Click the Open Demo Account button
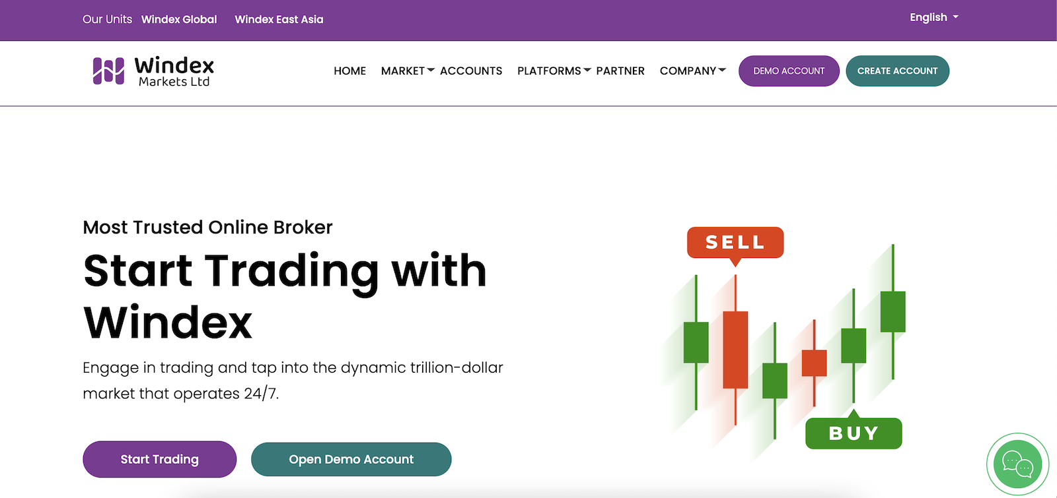The height and width of the screenshot is (498, 1057). pyautogui.click(x=351, y=459)
